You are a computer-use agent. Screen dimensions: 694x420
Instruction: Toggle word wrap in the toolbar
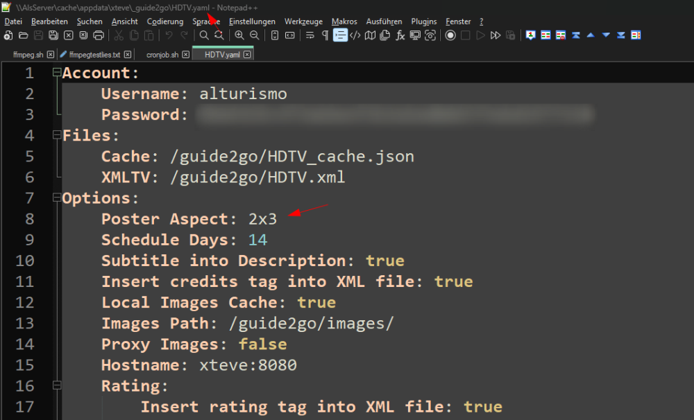[310, 35]
